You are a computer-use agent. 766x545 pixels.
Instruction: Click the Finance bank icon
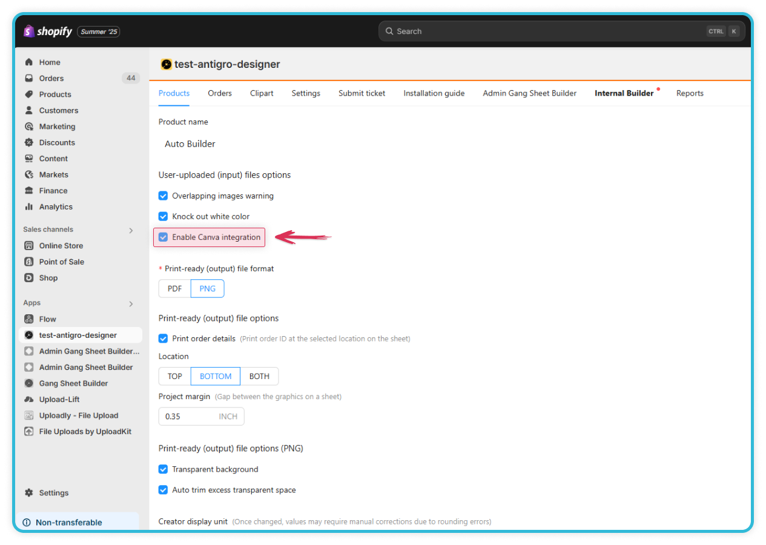pos(28,191)
